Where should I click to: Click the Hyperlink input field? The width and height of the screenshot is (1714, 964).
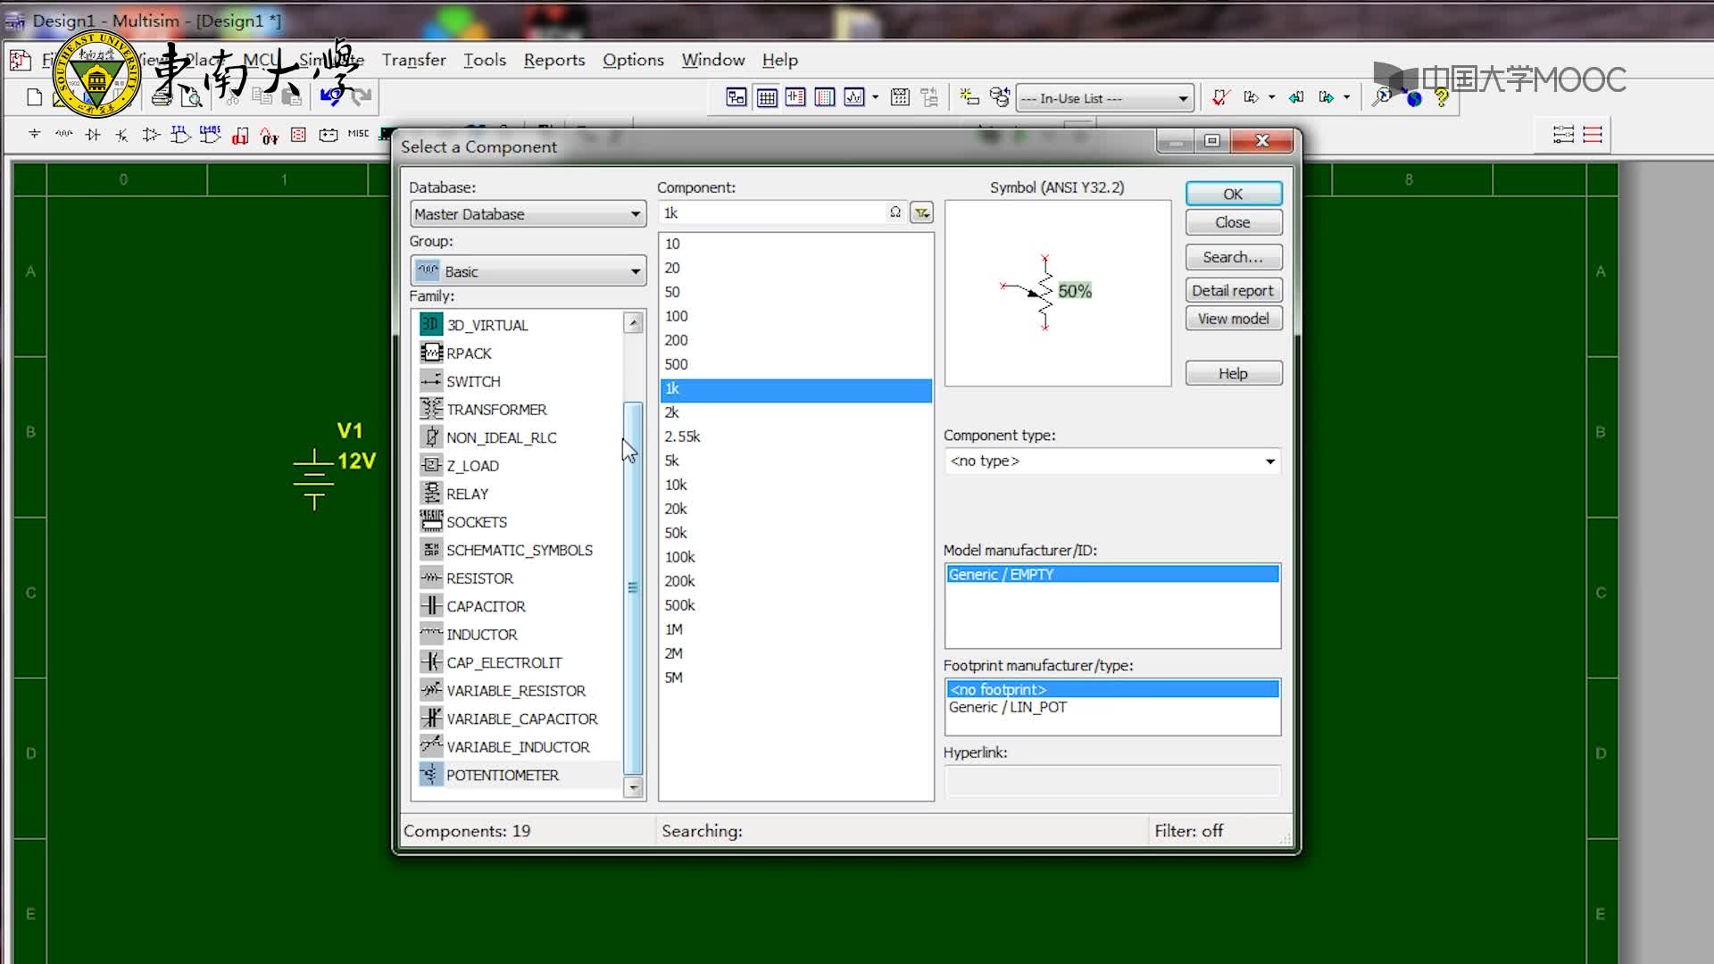coord(1111,779)
